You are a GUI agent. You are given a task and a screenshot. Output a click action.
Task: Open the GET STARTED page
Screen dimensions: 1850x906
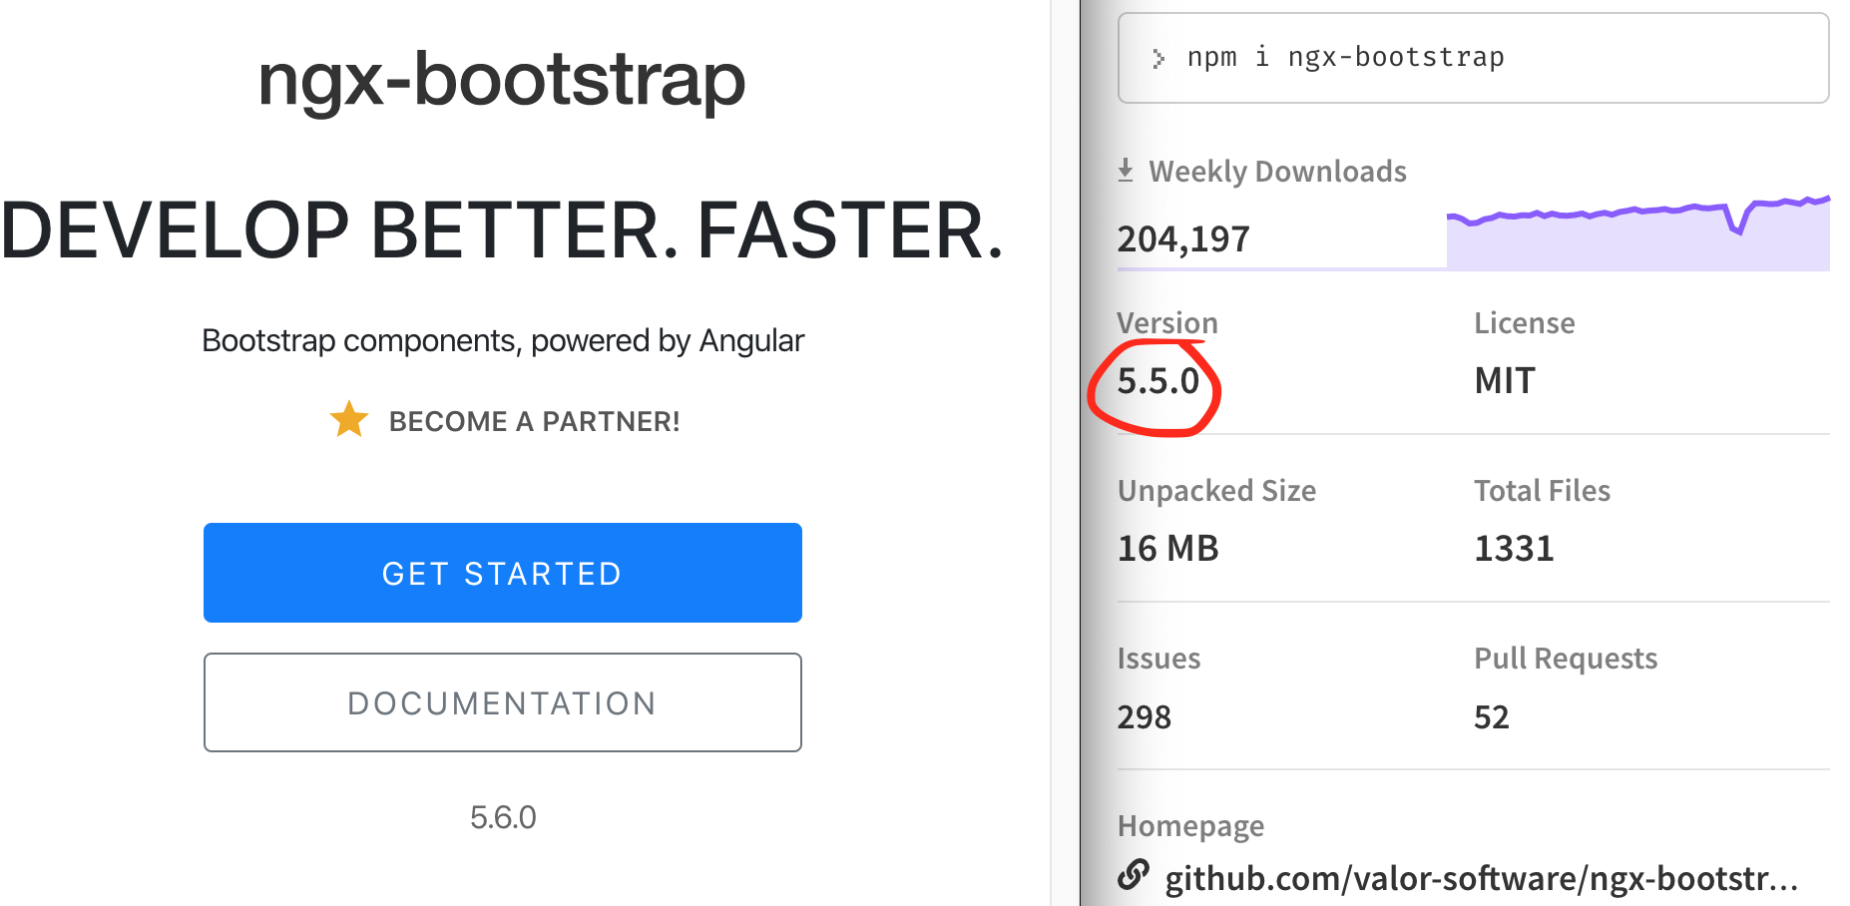(502, 573)
